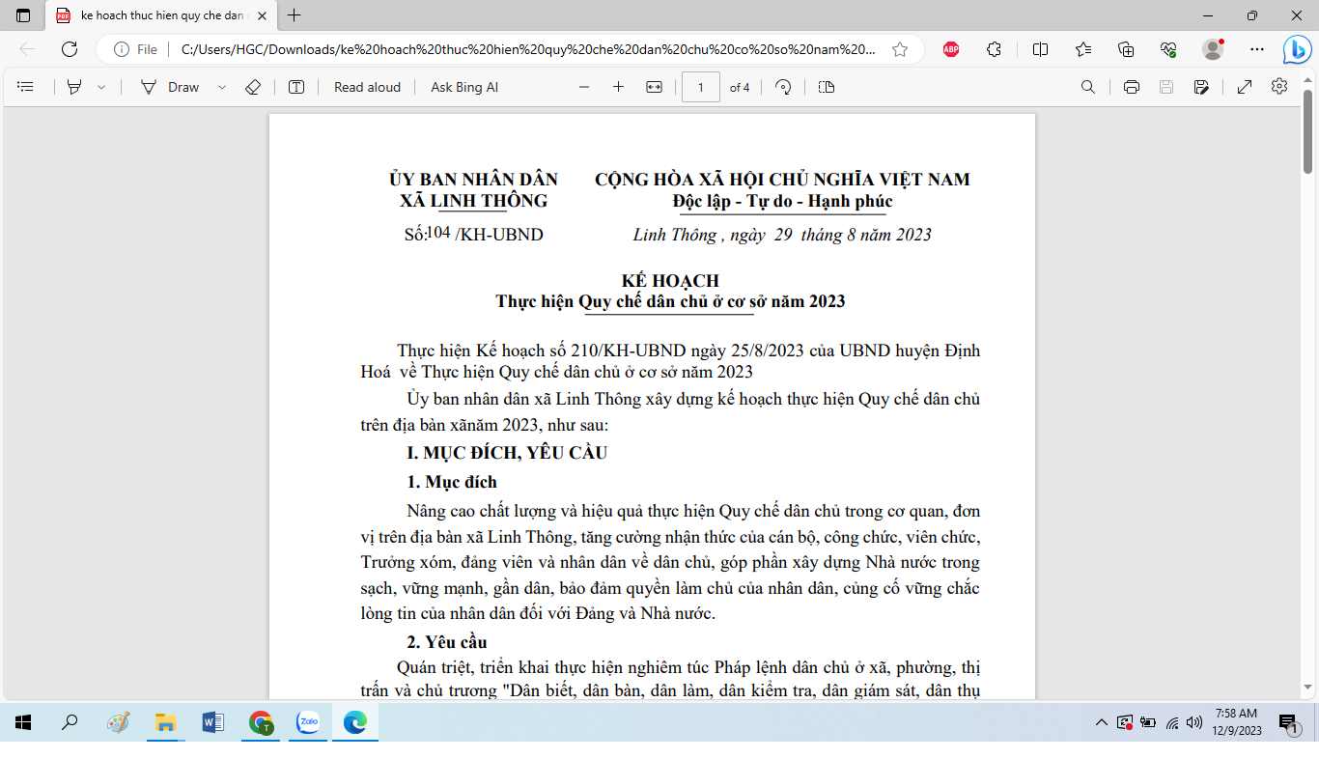The image size is (1319, 759).
Task: Open Paint from the taskbar
Action: tap(118, 722)
